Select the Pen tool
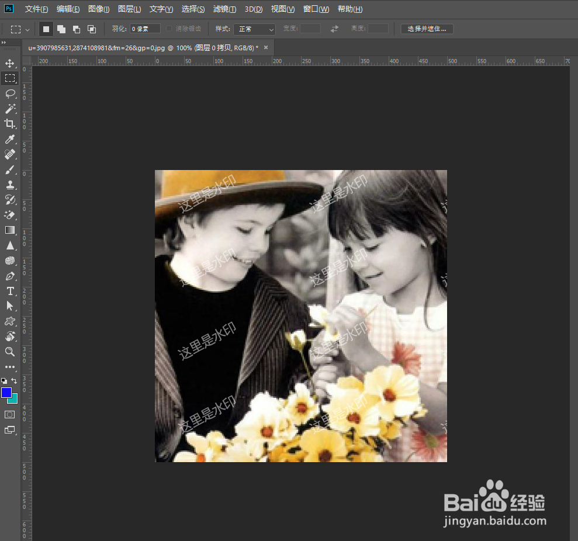Viewport: 578px width, 541px height. tap(10, 276)
